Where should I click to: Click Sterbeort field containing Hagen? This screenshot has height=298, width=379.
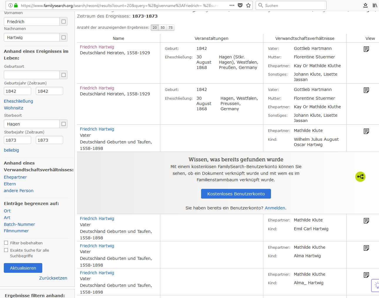[32, 124]
